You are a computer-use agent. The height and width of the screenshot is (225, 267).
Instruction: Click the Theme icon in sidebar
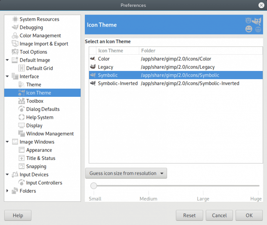[x=22, y=84]
